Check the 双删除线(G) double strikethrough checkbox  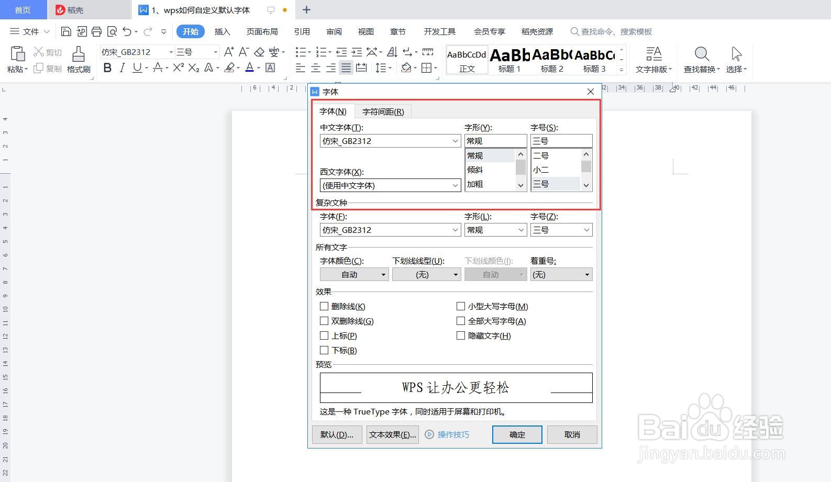click(324, 321)
